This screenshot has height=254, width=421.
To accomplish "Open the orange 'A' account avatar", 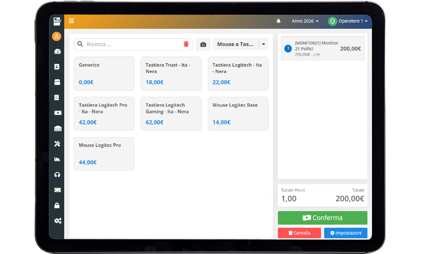I will [x=57, y=36].
